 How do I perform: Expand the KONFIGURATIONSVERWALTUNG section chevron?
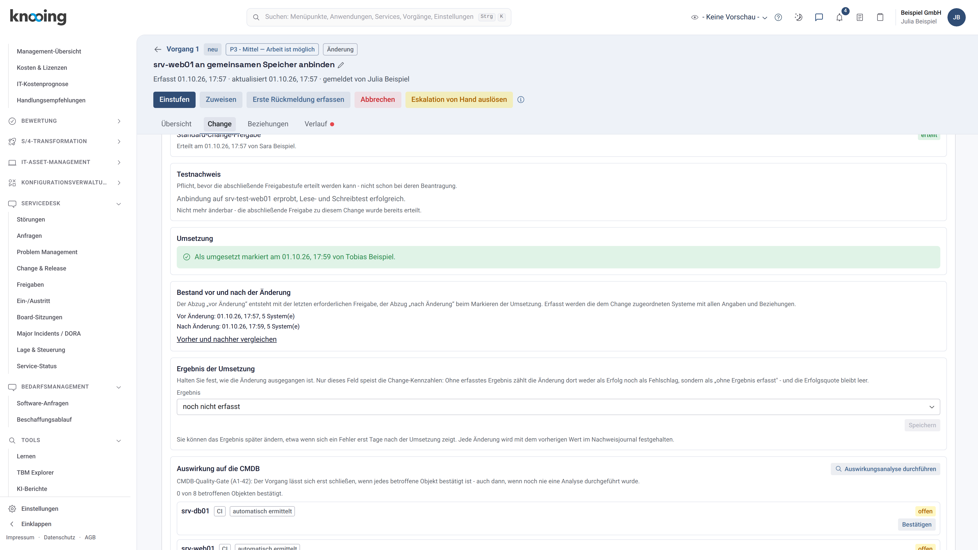click(119, 183)
